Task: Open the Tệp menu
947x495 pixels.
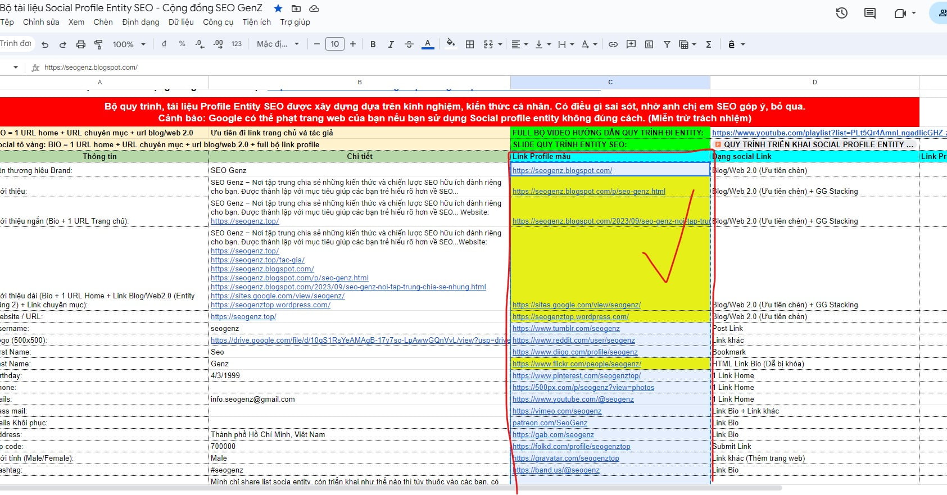Action: [7, 22]
